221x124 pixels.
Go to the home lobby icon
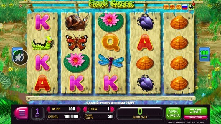tap(166, 7)
